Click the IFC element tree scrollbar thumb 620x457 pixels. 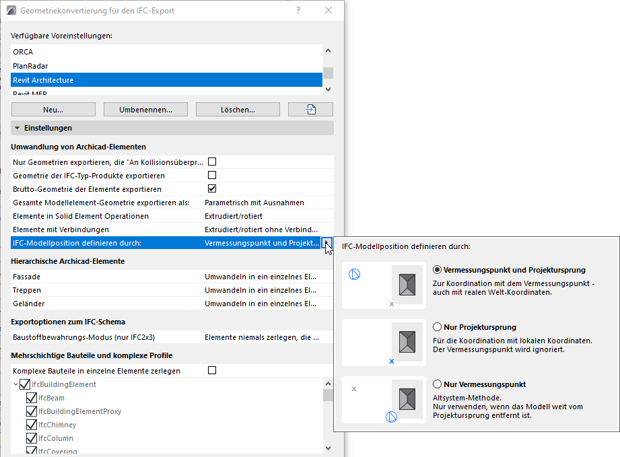click(328, 395)
